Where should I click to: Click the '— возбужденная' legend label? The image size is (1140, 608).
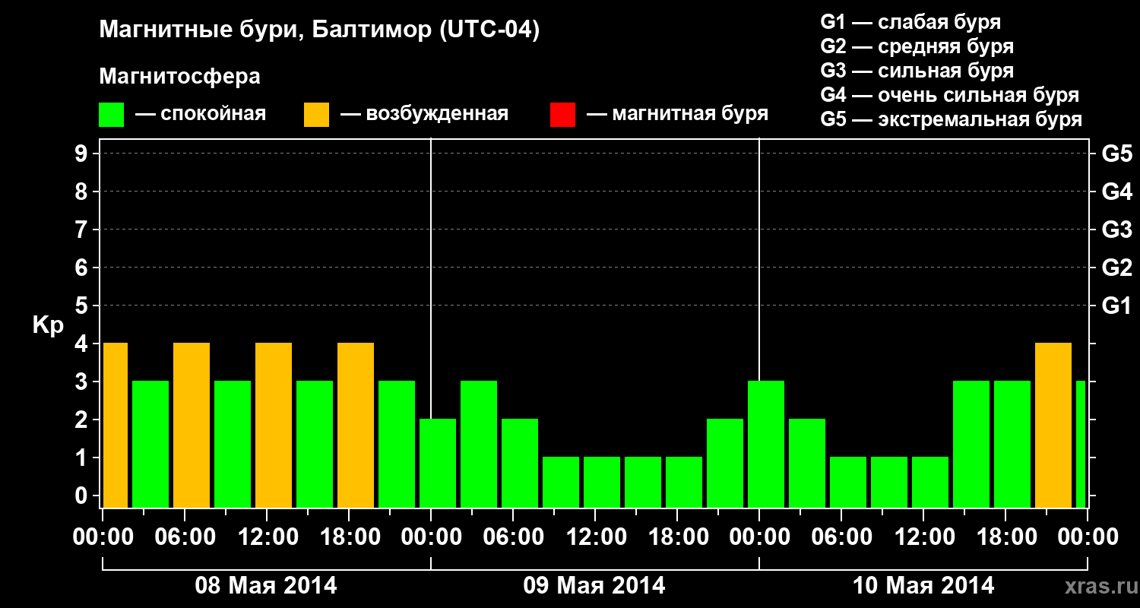(x=424, y=115)
